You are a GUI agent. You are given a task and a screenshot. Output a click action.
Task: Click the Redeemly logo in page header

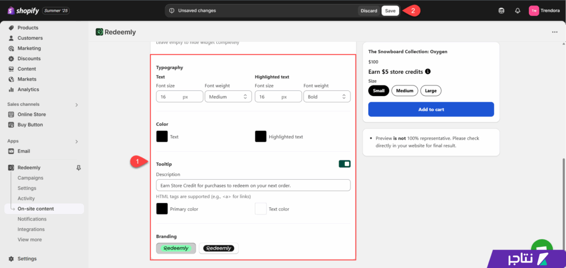coord(99,32)
